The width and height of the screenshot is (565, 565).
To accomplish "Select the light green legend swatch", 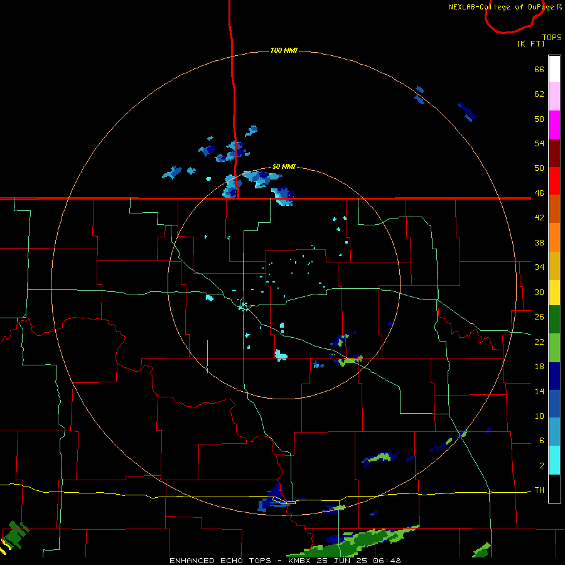I will click(554, 348).
